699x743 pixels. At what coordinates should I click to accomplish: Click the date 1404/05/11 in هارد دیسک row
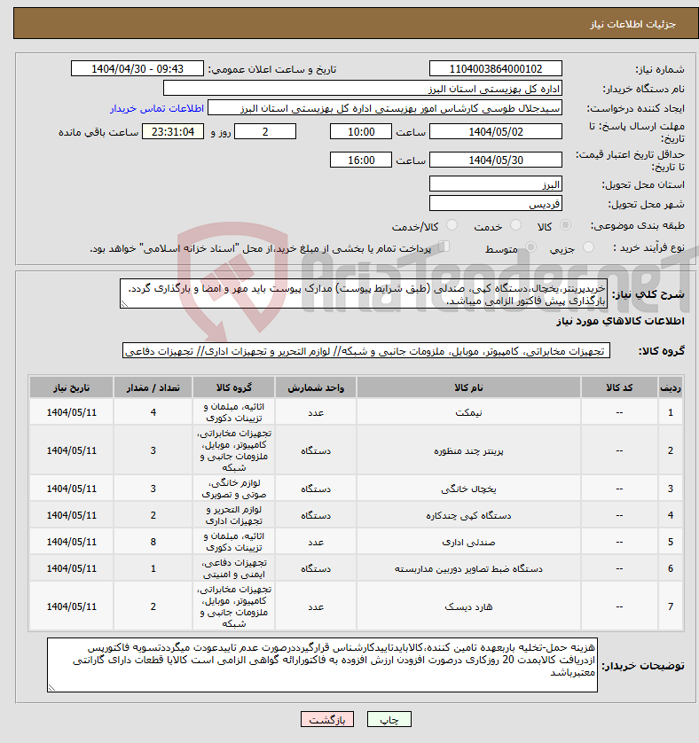click(71, 606)
